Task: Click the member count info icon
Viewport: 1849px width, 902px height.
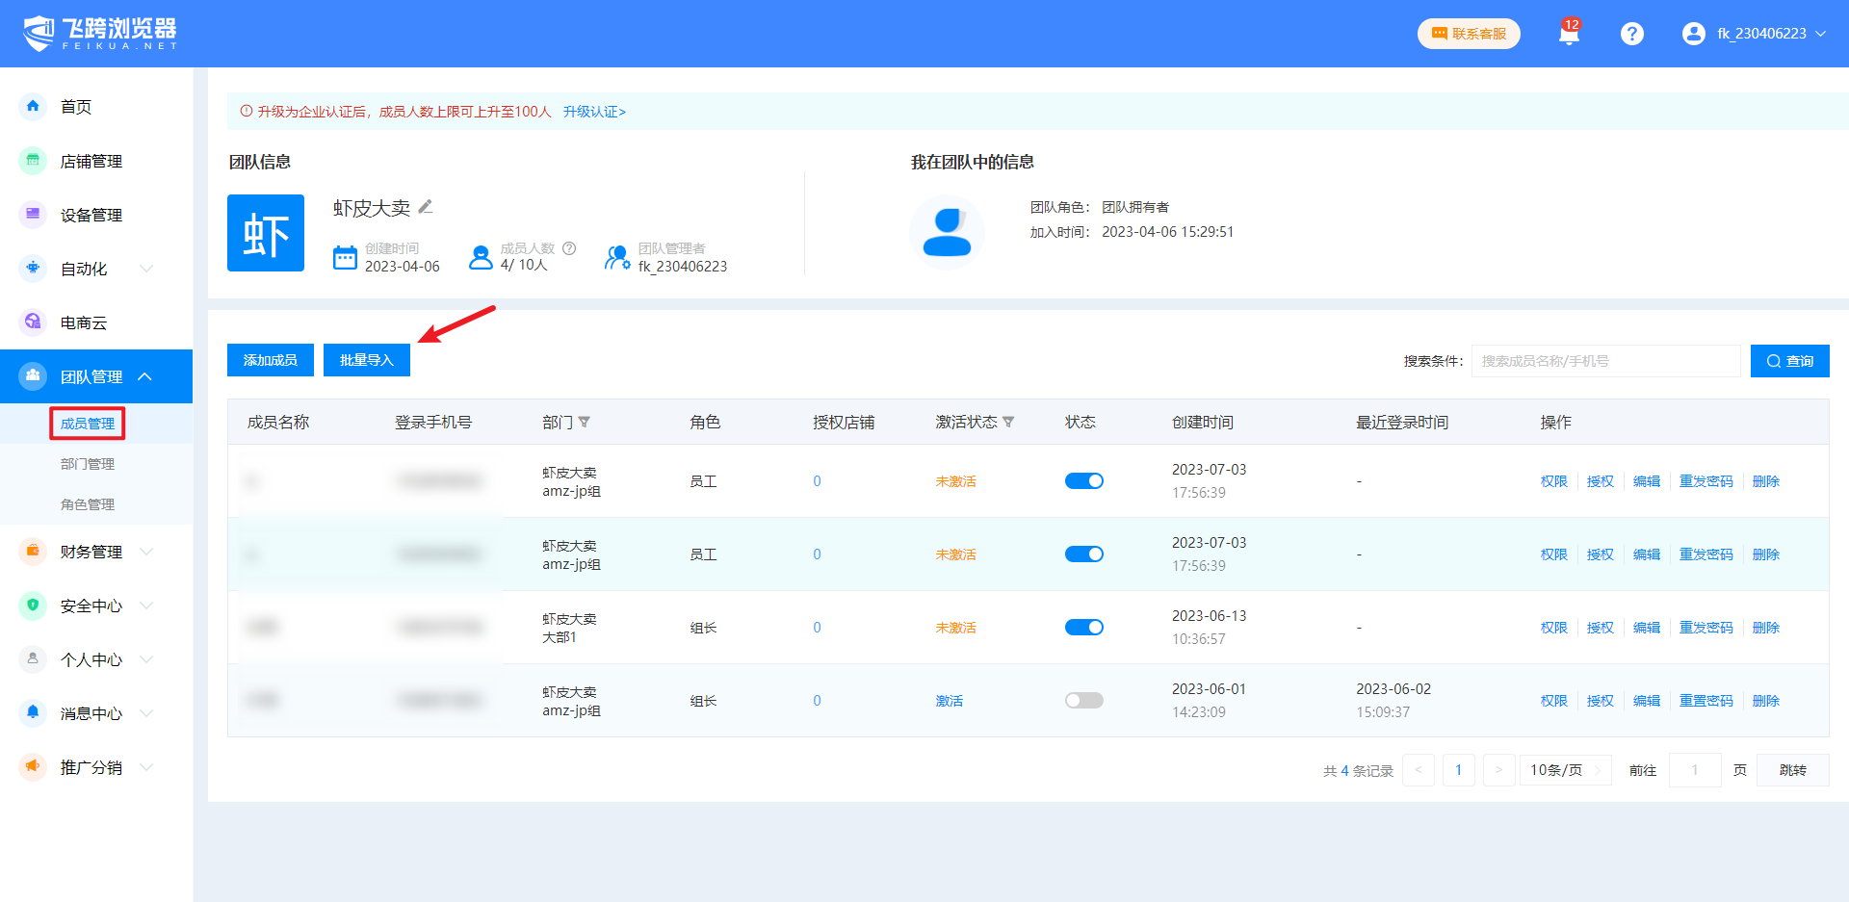Action: click(x=569, y=248)
